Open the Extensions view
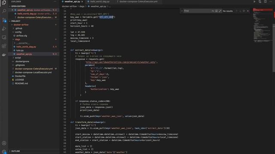This screenshot has width=275, height=154. [x=4, y=46]
